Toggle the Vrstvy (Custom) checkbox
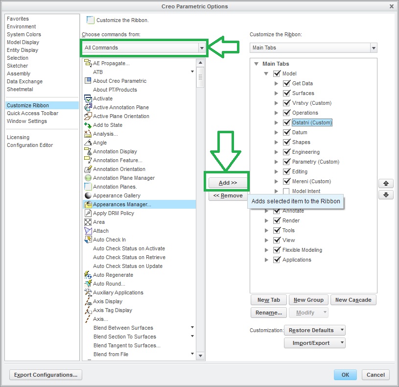 click(286, 103)
